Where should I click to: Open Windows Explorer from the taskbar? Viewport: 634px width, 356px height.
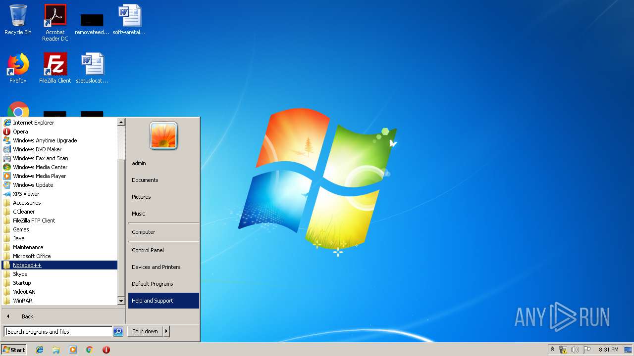pyautogui.click(x=56, y=350)
